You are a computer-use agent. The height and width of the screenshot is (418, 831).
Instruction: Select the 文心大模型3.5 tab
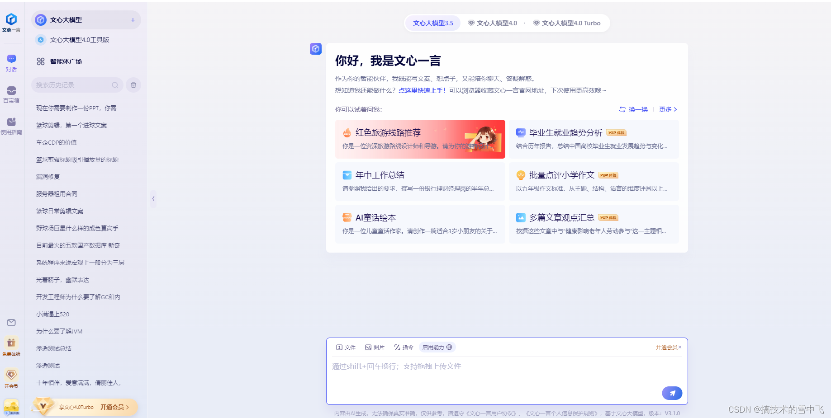click(x=433, y=23)
